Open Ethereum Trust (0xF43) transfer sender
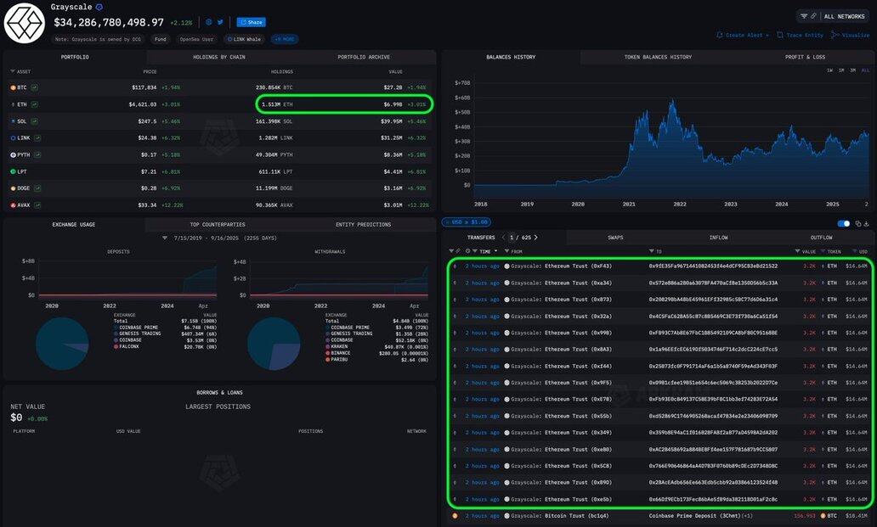 pos(561,266)
